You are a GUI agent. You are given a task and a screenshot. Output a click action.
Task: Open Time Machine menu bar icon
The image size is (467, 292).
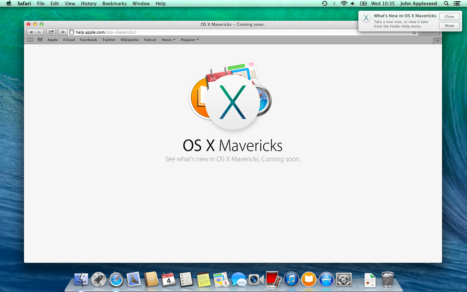coord(325,4)
